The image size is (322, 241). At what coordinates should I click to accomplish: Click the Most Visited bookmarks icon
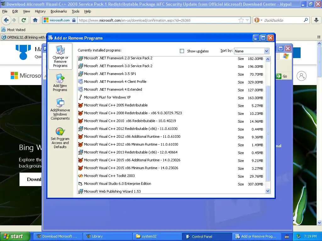pos(3,29)
